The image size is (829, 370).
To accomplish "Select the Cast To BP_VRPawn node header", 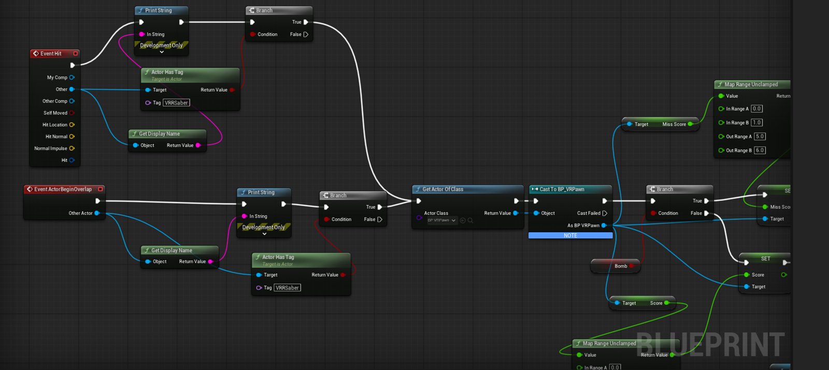I will (x=570, y=189).
